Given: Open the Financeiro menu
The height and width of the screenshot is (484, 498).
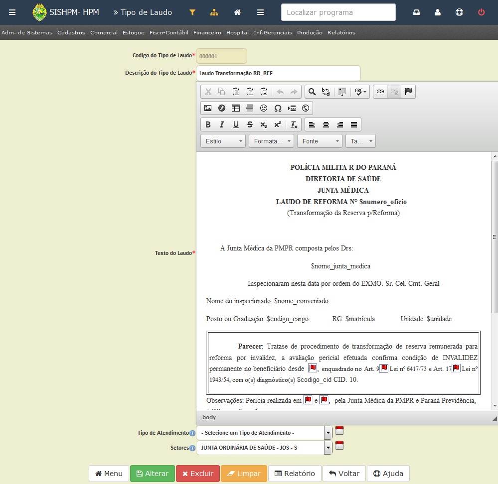Looking at the screenshot, I should coord(207,32).
